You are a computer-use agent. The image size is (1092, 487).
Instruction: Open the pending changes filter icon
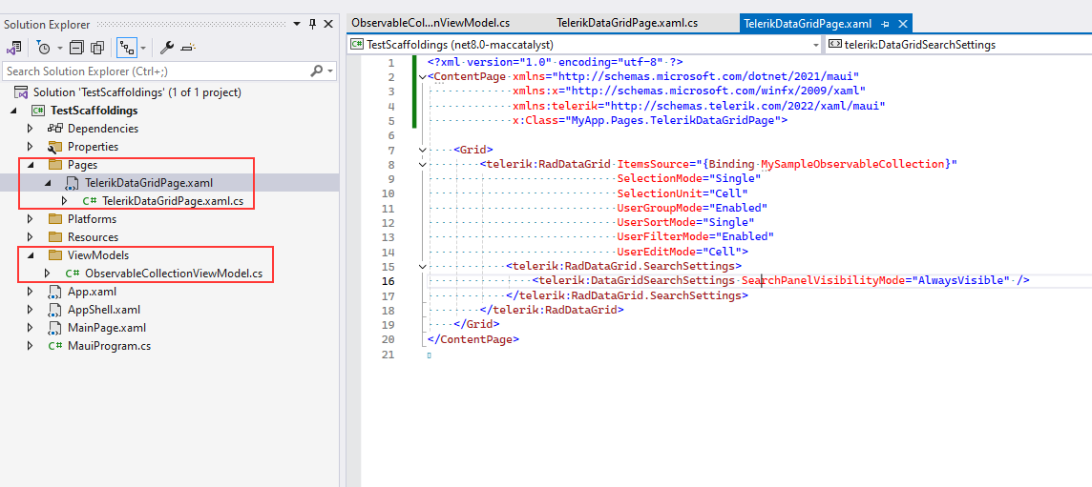coord(44,48)
